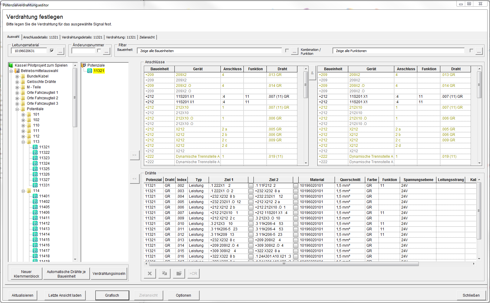Click the & combine button between tables

point(312,73)
